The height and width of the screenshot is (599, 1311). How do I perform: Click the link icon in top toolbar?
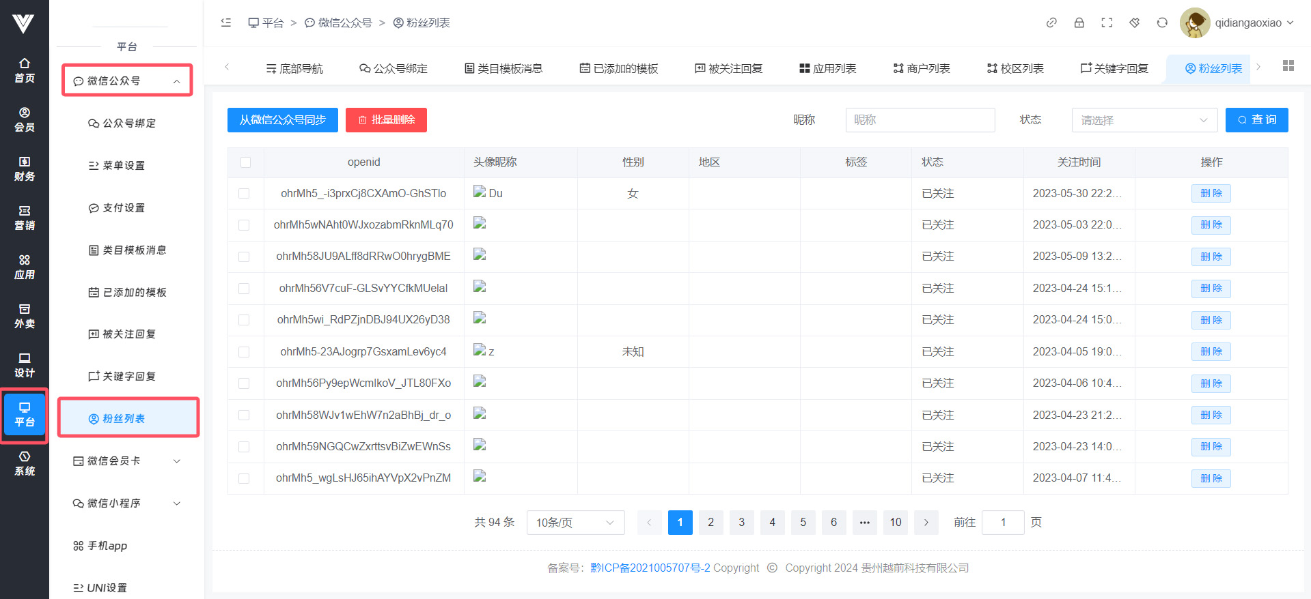[x=1051, y=23]
